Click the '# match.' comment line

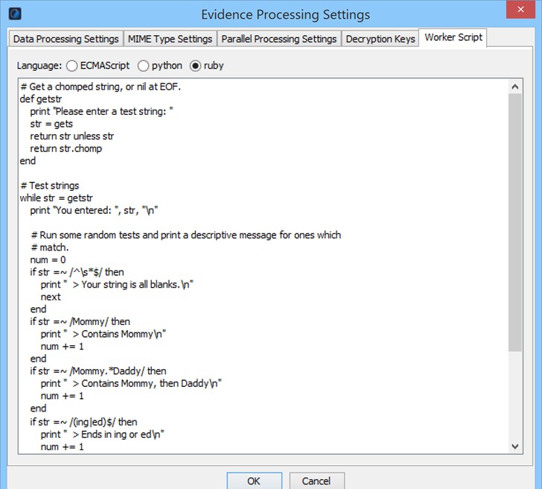[50, 247]
